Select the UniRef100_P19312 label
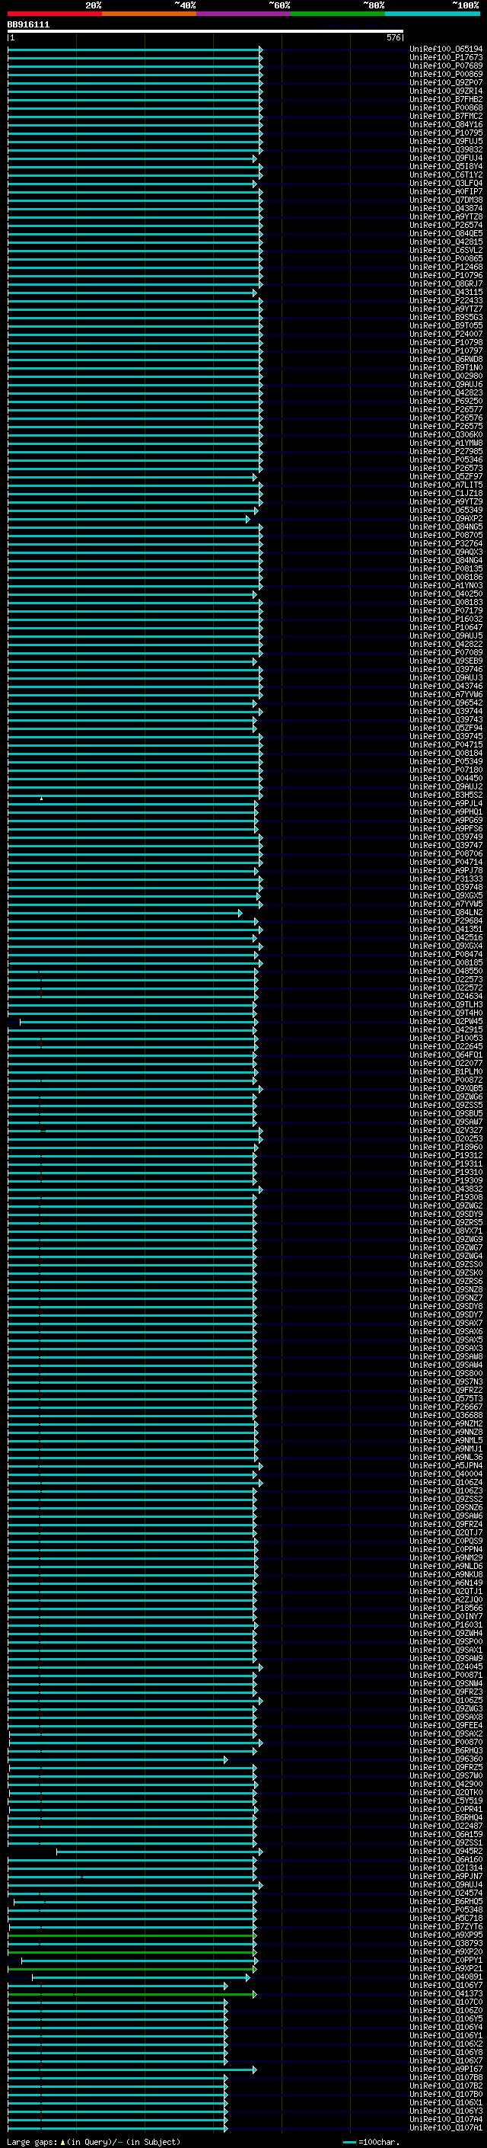Screen dimensions: 487x2148 (x=446, y=1156)
